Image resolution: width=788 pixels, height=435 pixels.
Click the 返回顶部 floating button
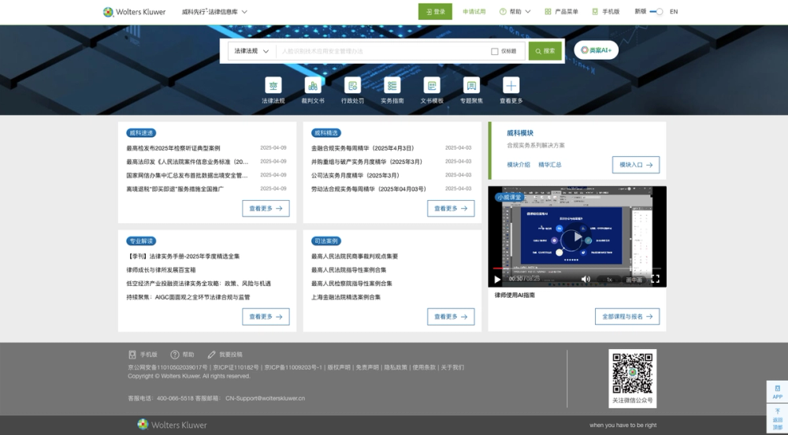click(x=777, y=418)
